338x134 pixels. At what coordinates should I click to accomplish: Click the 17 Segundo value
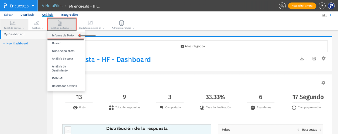click(x=308, y=97)
